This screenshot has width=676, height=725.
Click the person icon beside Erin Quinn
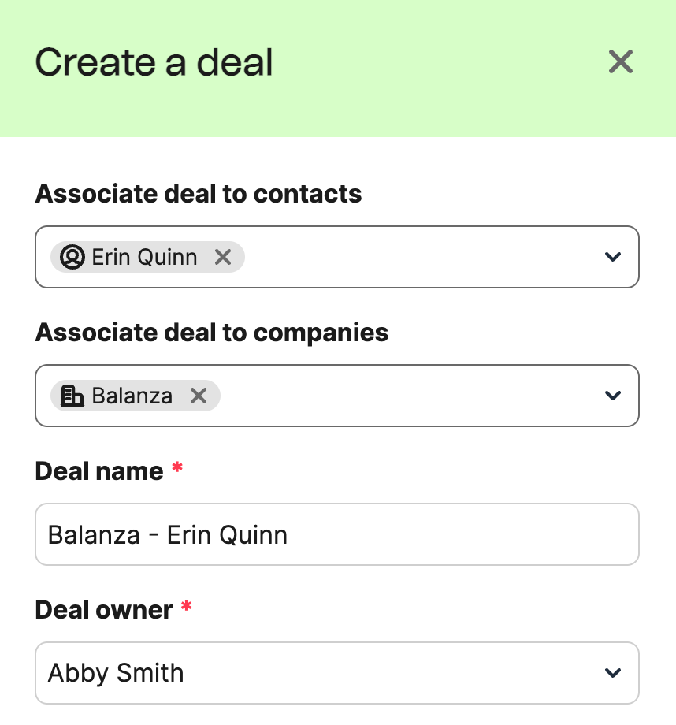tap(72, 257)
